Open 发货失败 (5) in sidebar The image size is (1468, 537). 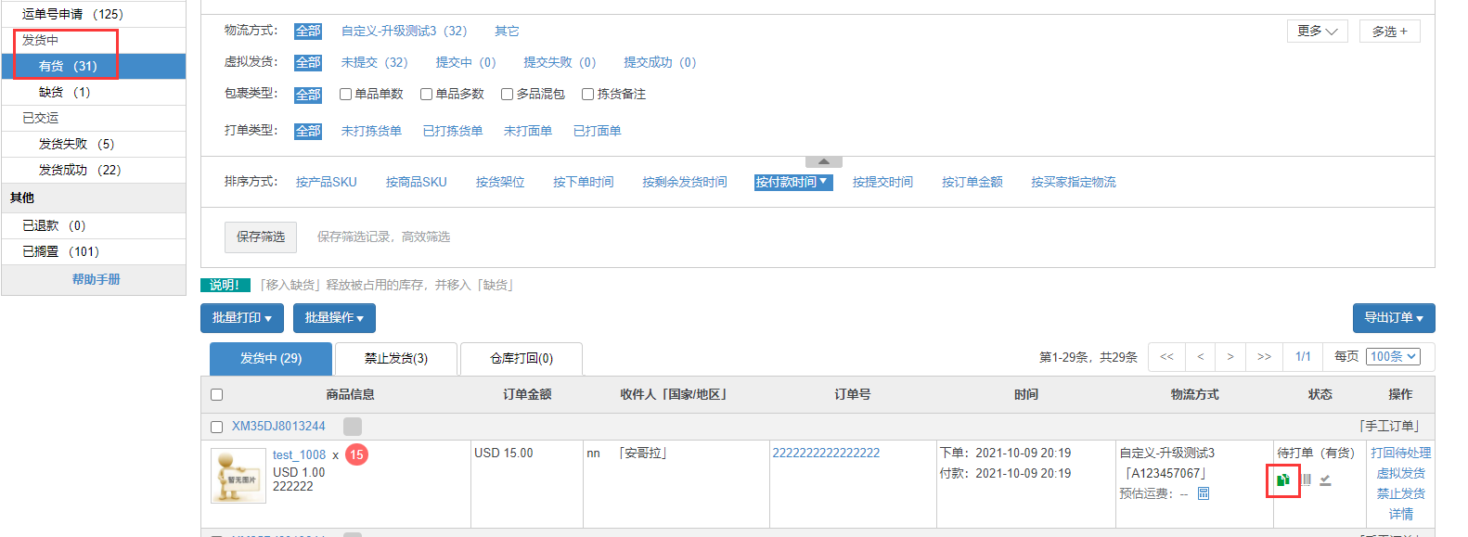[x=94, y=144]
